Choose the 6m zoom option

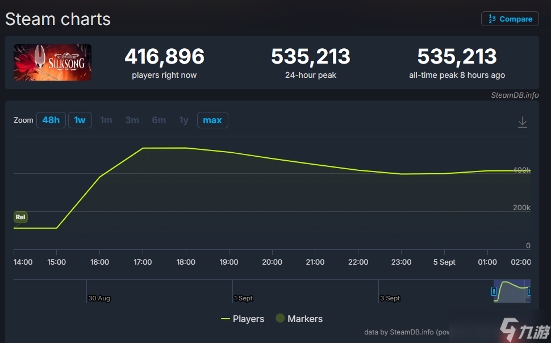pos(159,120)
